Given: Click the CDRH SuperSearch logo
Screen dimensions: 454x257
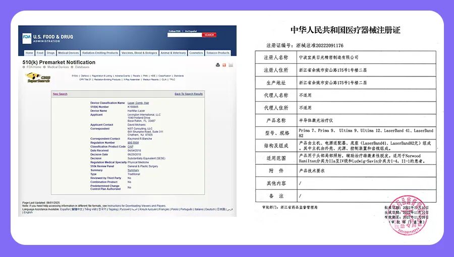Looking at the screenshot, I should 38,77.
